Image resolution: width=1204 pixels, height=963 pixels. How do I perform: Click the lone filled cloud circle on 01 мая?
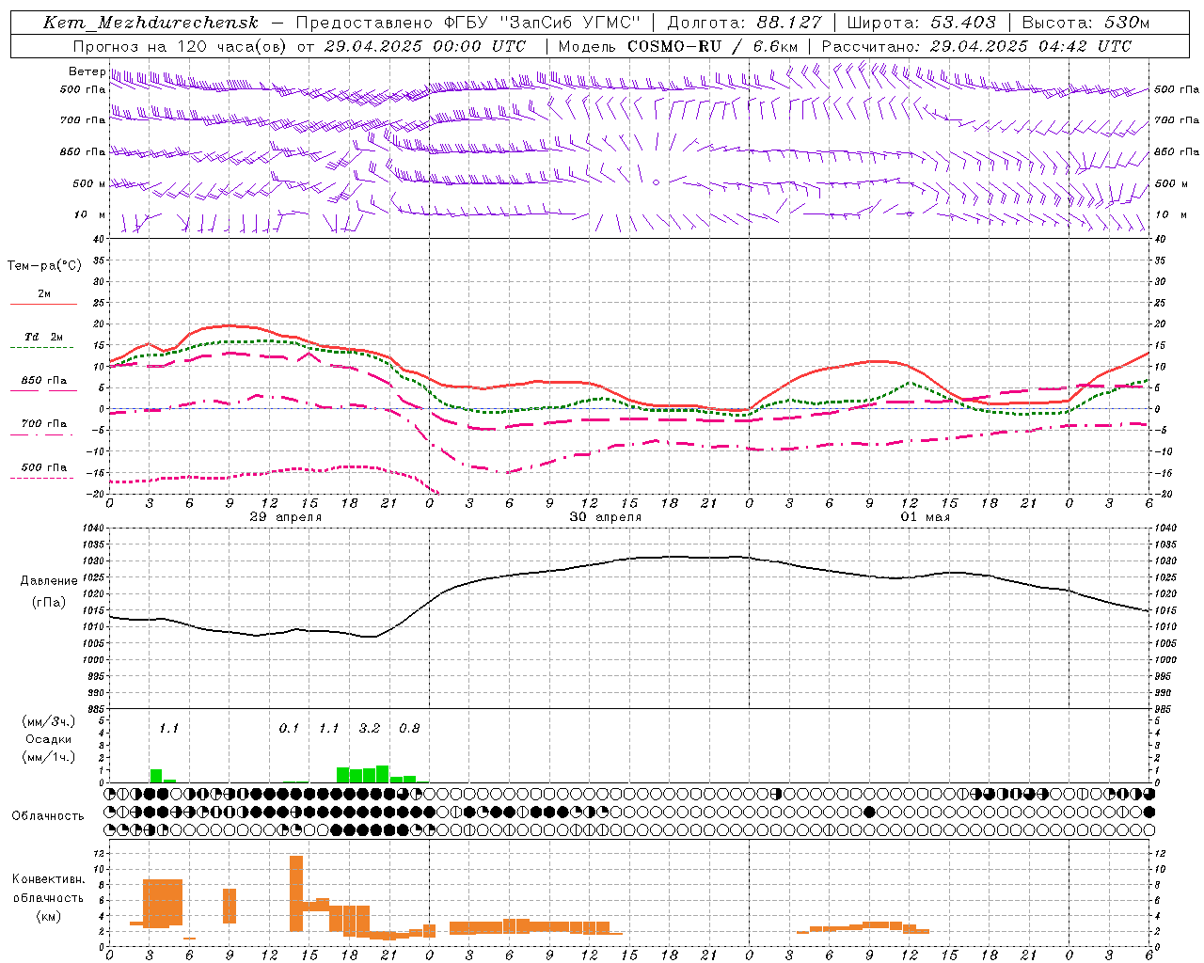[869, 812]
